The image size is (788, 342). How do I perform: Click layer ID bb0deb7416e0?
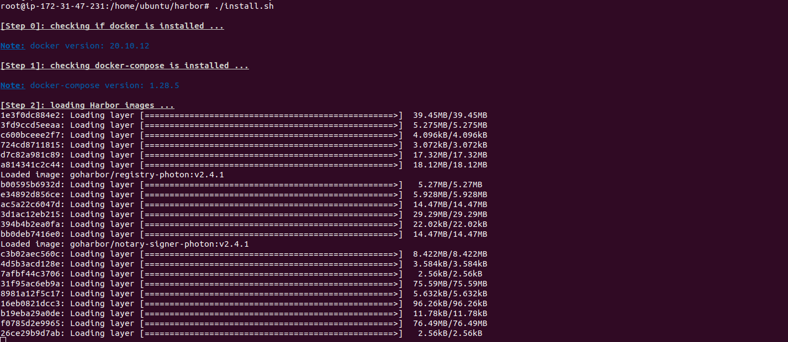(x=30, y=234)
